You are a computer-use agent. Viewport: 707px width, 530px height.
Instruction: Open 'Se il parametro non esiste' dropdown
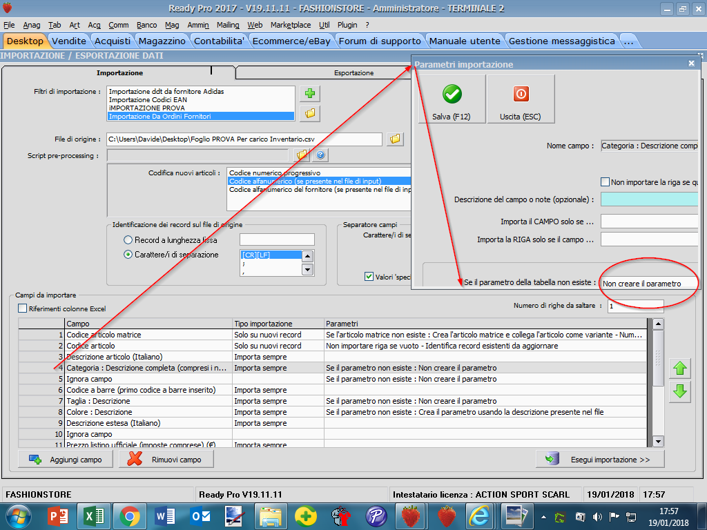point(650,282)
